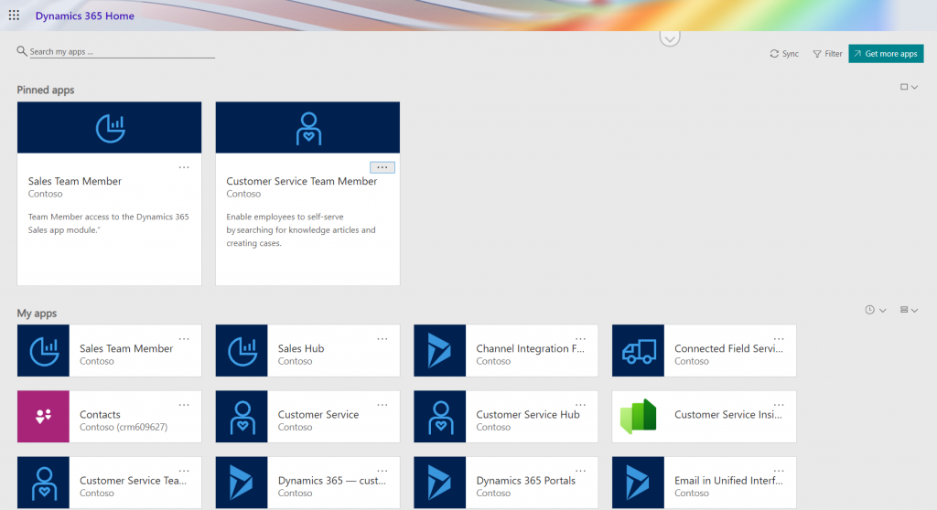Click into the Search my apps field

[x=122, y=52]
